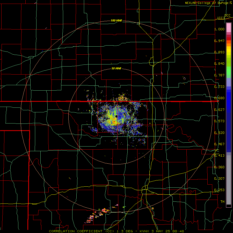Pick the light pink top segment of color bar
Screen dimensions: 233x233
pos(229,28)
